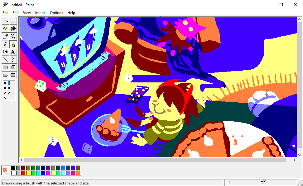The image size is (303, 186).
Task: Click the vertical scrollbar down arrow
Action: click(x=299, y=155)
